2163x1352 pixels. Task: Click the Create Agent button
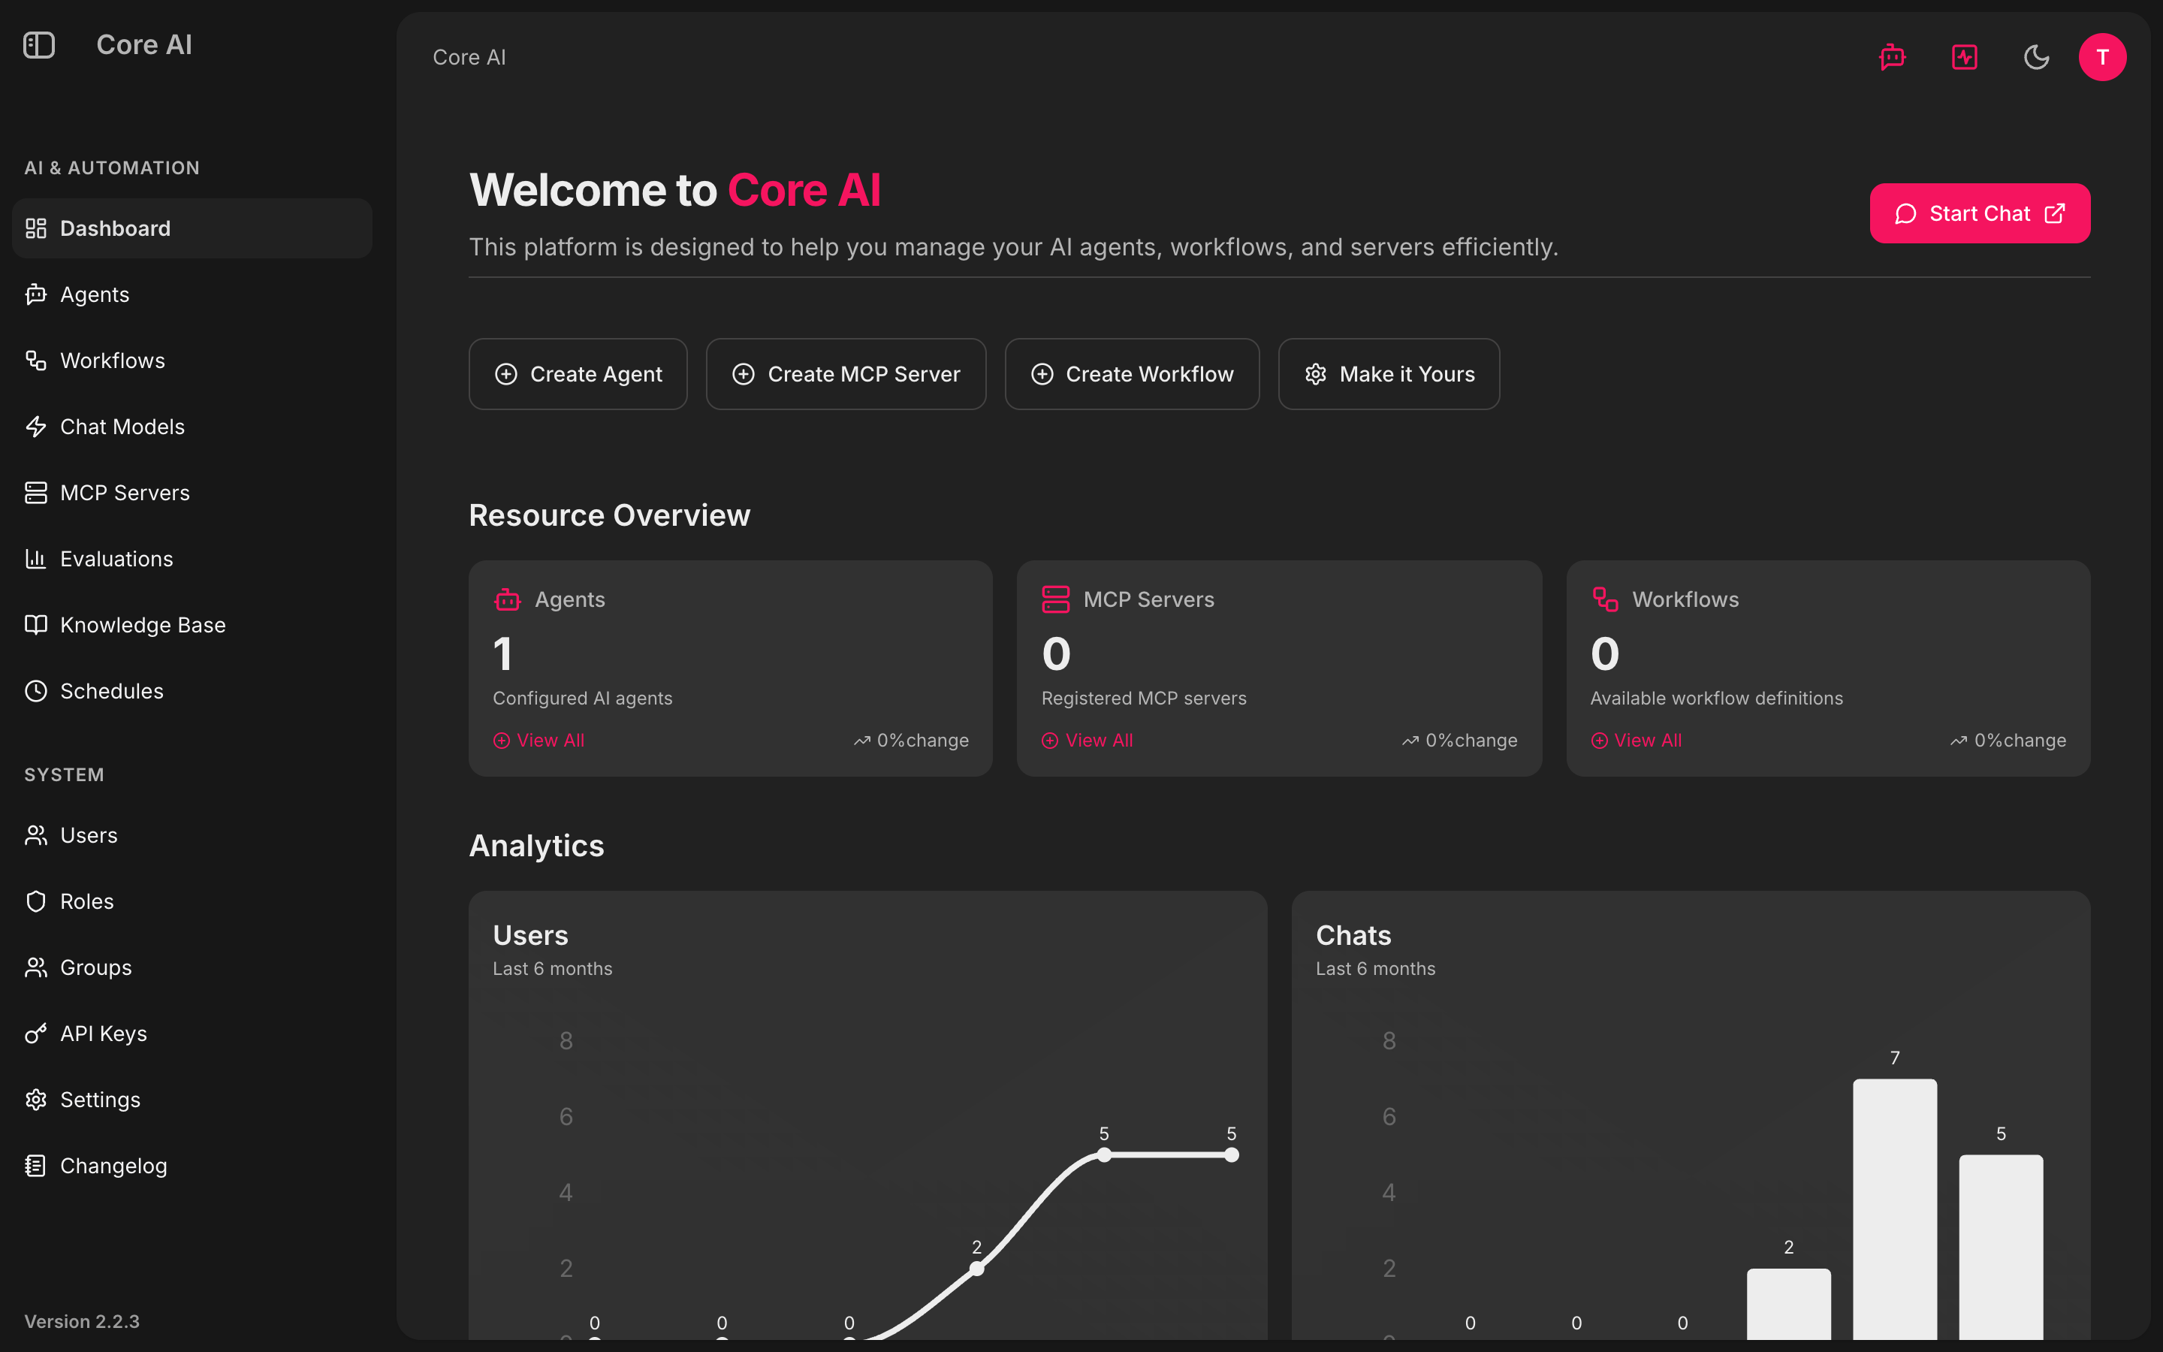(x=578, y=374)
